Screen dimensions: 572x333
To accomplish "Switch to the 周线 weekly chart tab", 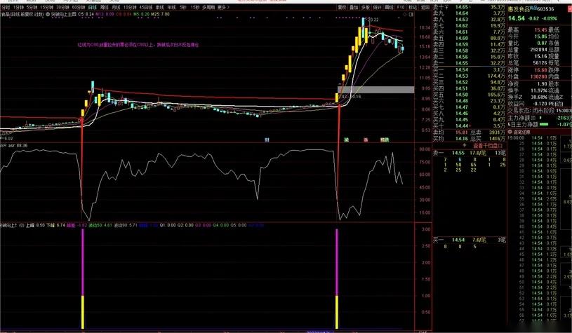I will tap(104, 7).
